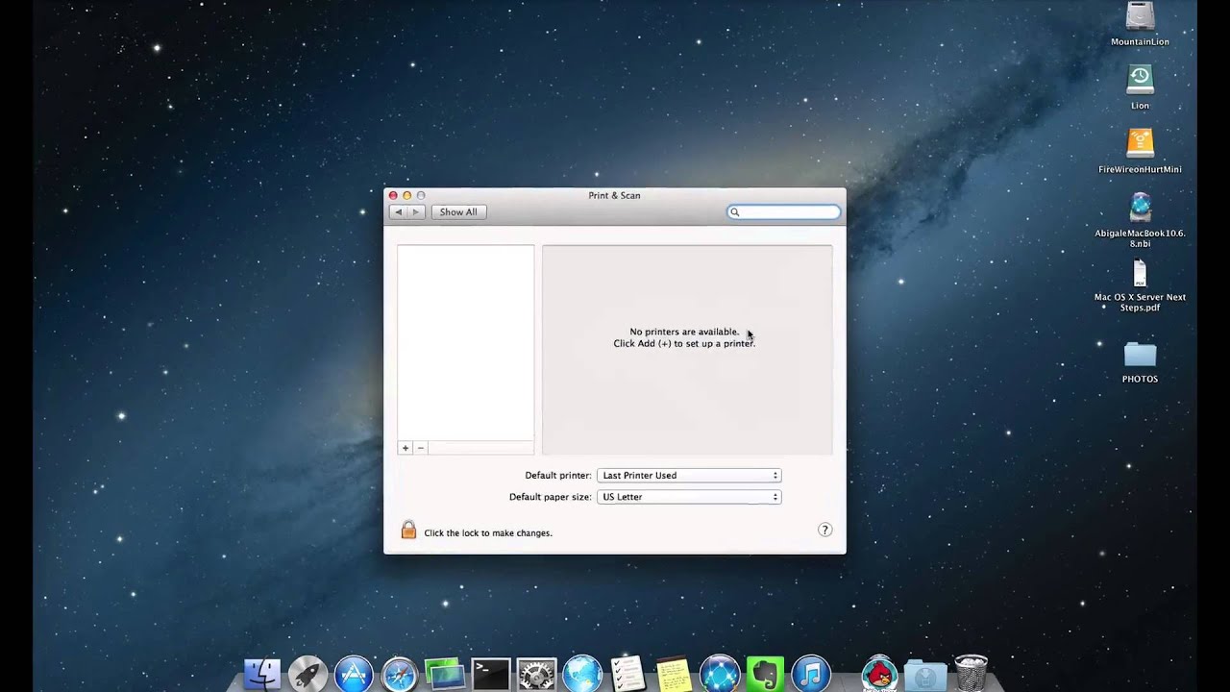Screen dimensions: 1230x692
Task: Click the System Preferences search field
Action: click(784, 211)
